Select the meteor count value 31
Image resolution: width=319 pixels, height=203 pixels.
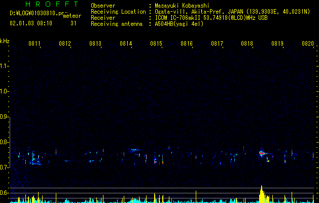point(74,23)
